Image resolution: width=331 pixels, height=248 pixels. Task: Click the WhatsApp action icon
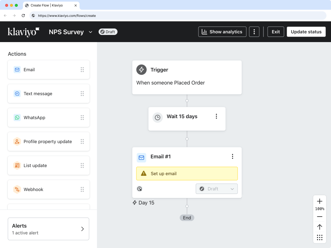(17, 118)
